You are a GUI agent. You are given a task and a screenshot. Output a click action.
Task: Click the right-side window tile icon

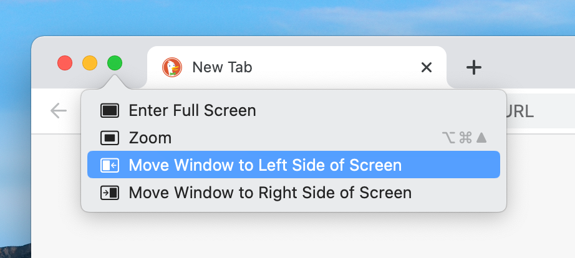[110, 193]
